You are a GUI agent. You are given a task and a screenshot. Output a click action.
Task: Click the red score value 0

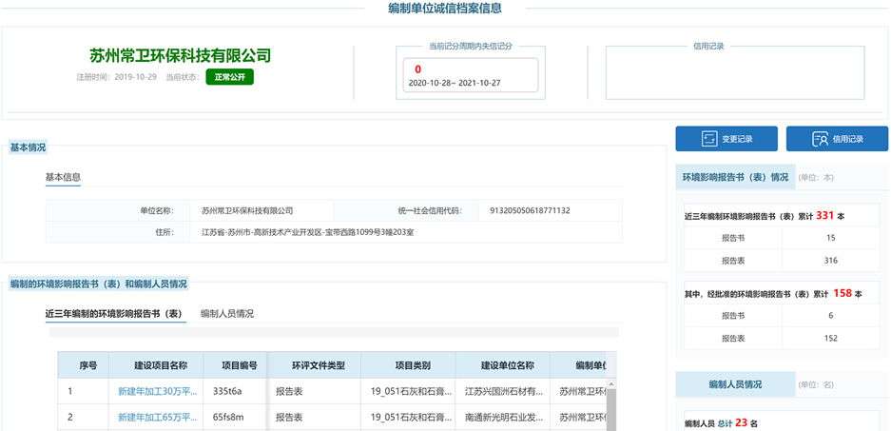pos(418,69)
